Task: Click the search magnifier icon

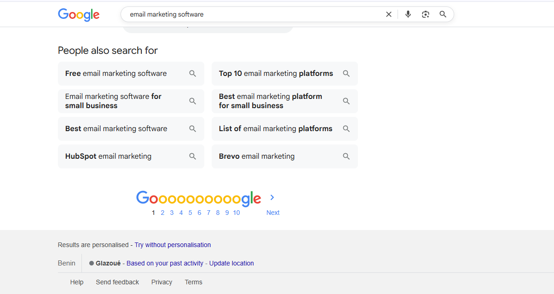Action: [443, 14]
